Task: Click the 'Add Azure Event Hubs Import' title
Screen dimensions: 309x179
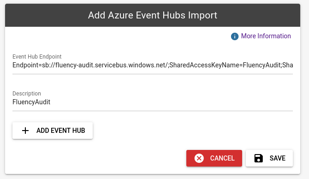Action: [x=153, y=15]
